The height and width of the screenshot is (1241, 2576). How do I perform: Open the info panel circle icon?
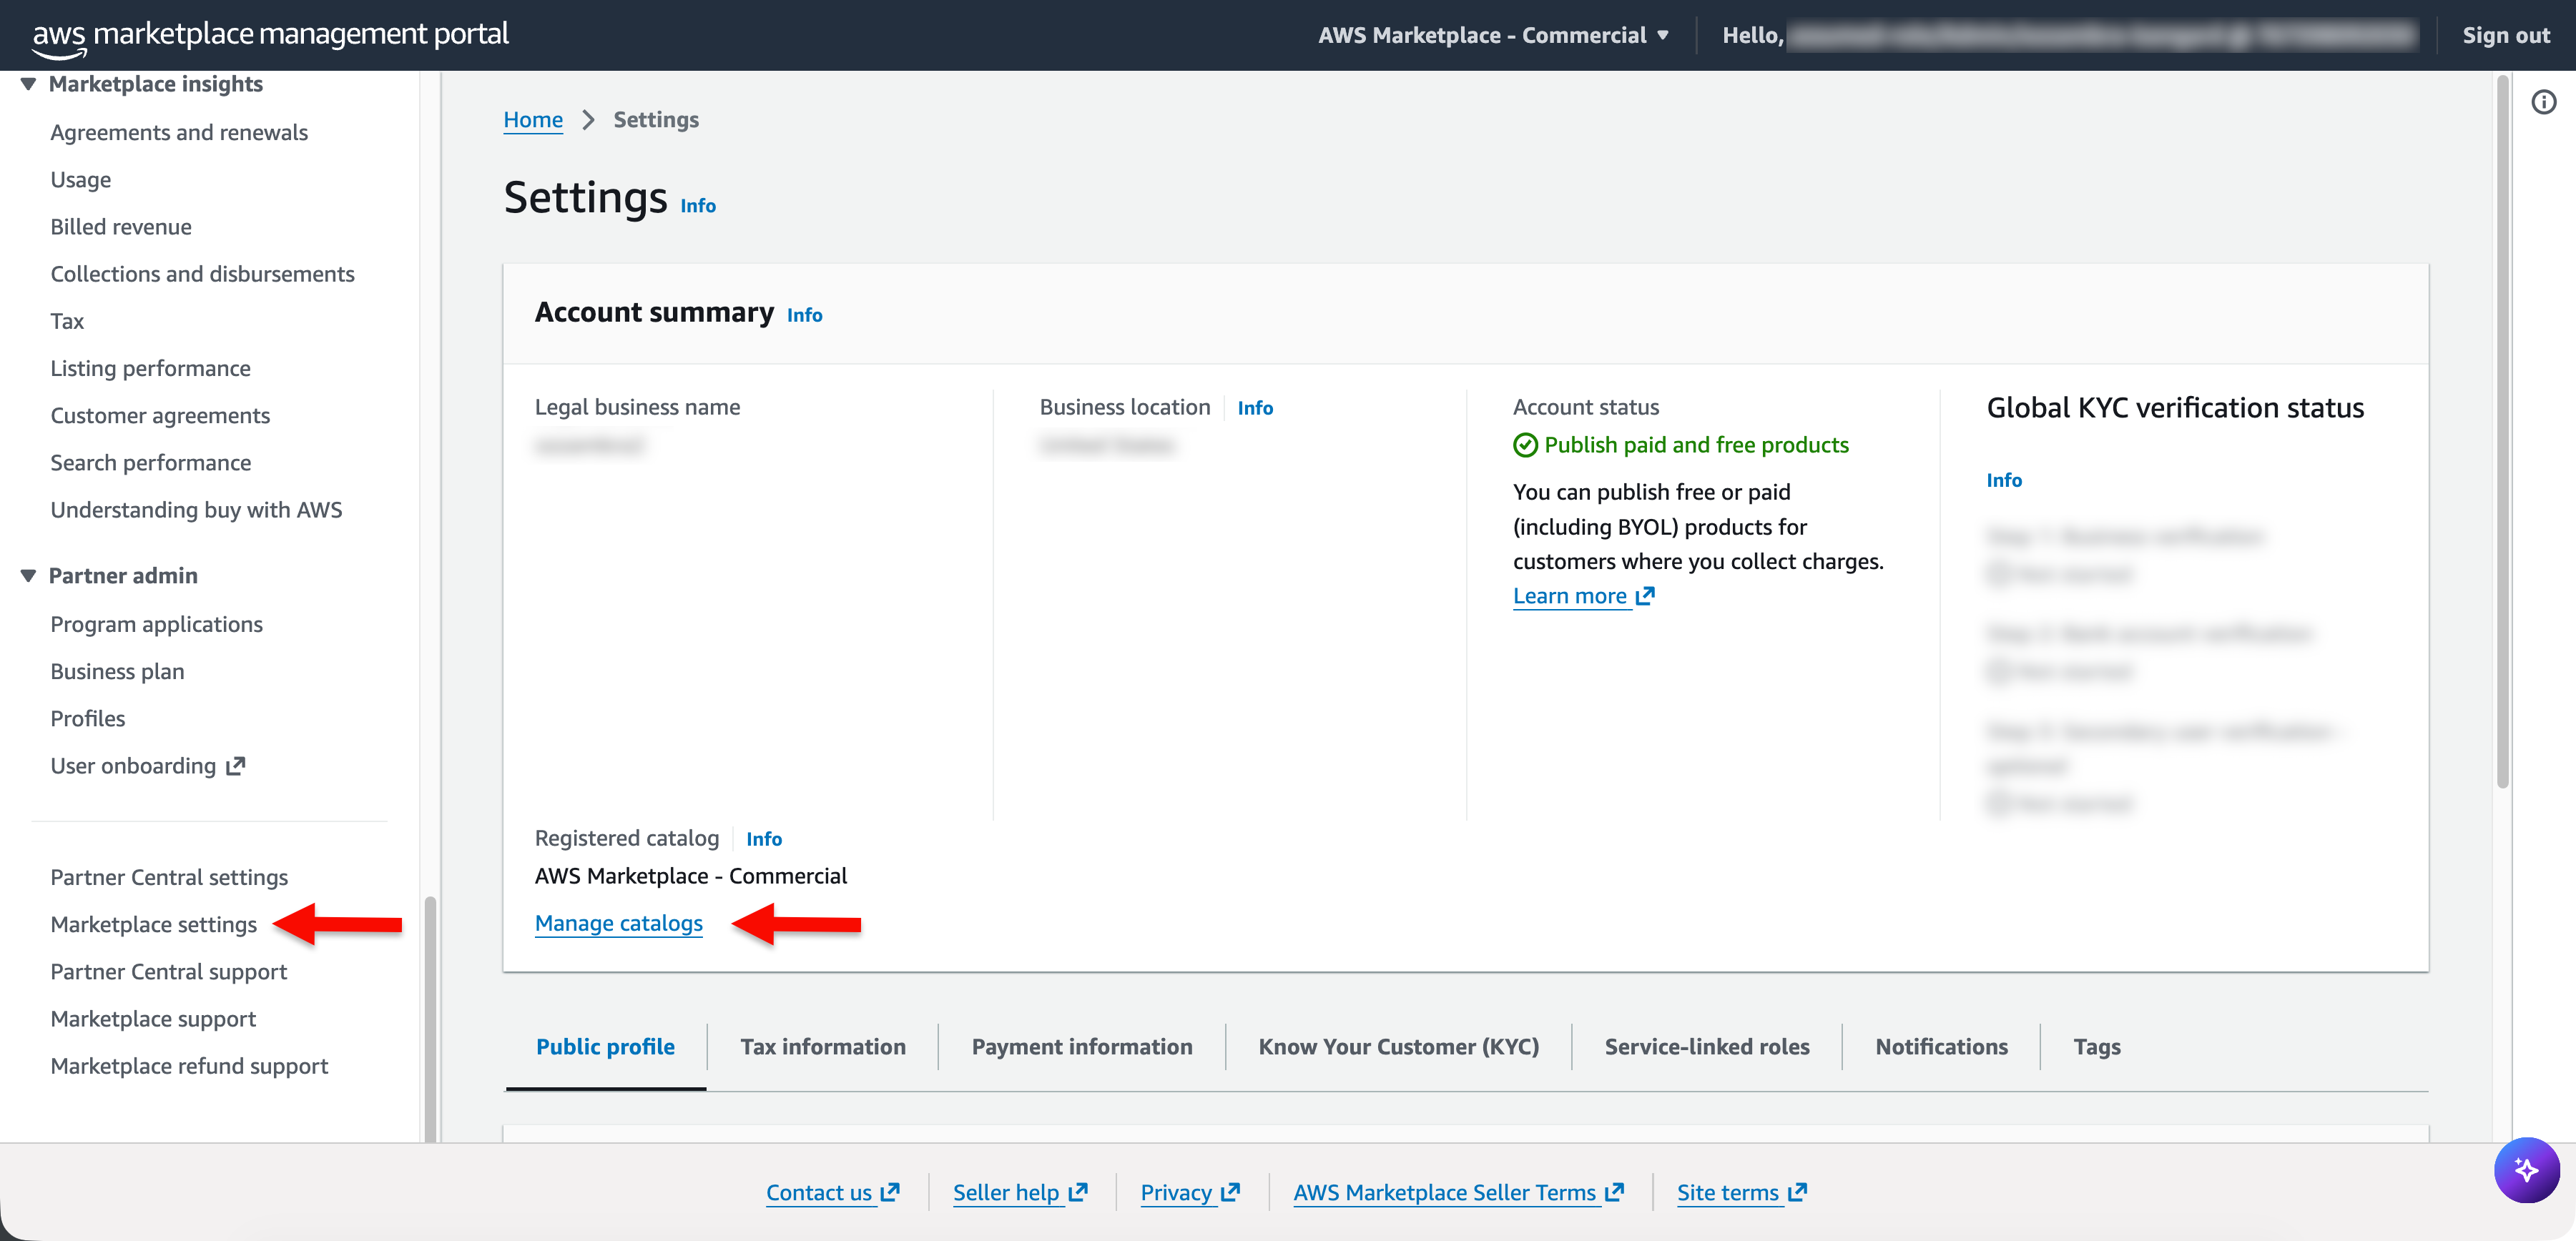pos(2544,102)
